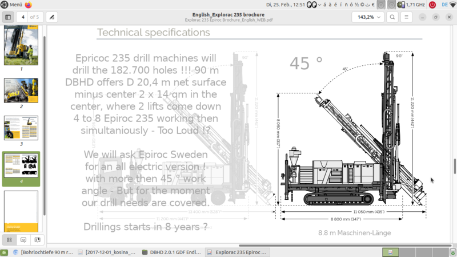Switch sidebar to outline/bookmarks view
Image resolution: width=457 pixels, height=257 pixels.
click(x=37, y=240)
